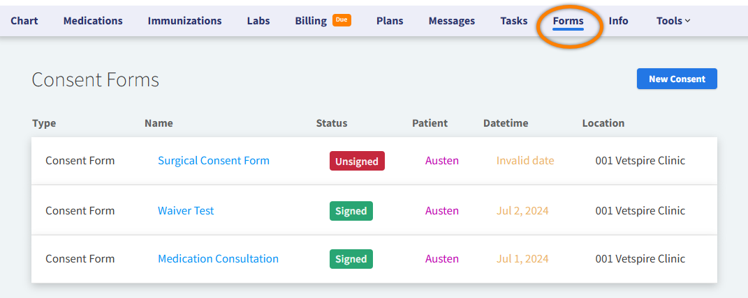Expand the Tools dropdown menu
748x298 pixels.
[673, 21]
